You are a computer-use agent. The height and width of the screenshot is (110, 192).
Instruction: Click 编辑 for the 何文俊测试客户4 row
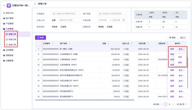click(172, 91)
